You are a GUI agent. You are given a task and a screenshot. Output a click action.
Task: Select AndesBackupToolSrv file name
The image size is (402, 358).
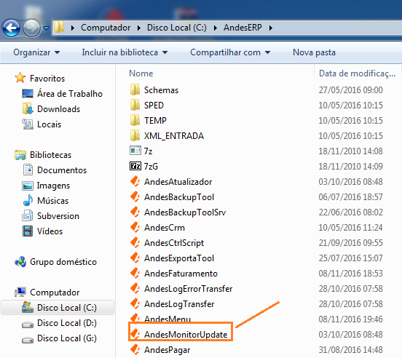185,212
